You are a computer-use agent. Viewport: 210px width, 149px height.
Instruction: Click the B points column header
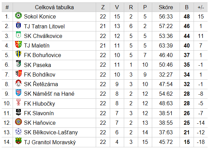pyautogui.click(x=186, y=7)
